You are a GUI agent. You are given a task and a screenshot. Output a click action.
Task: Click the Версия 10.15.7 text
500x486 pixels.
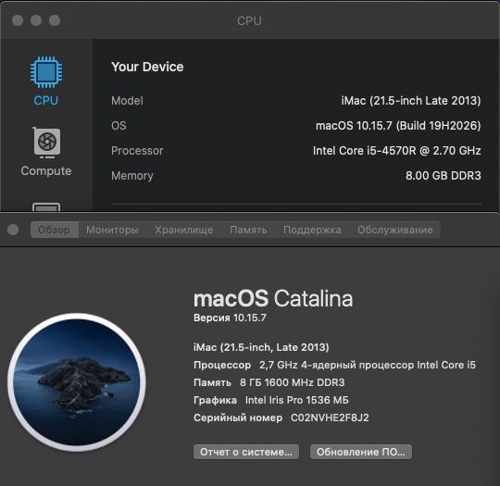click(x=230, y=318)
